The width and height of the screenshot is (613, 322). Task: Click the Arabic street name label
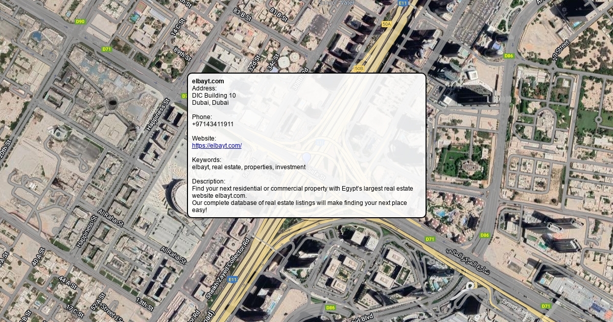point(467,260)
